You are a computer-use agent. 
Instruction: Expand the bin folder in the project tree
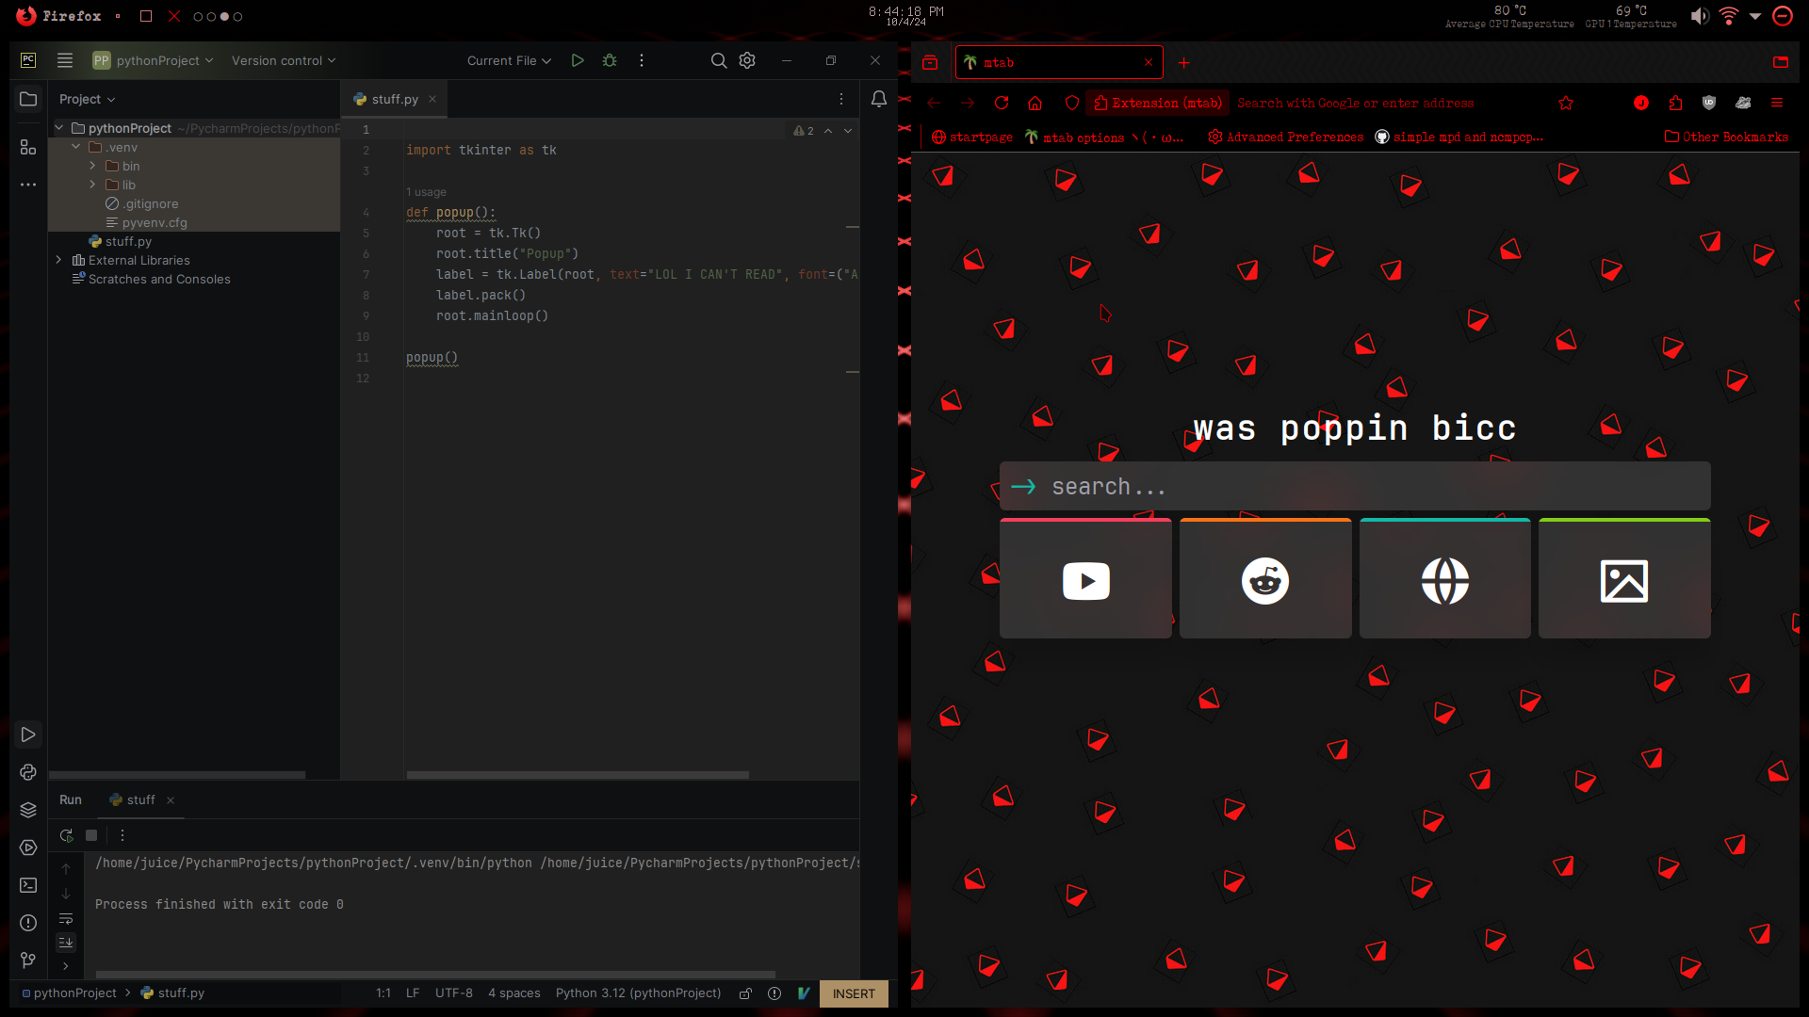(91, 166)
